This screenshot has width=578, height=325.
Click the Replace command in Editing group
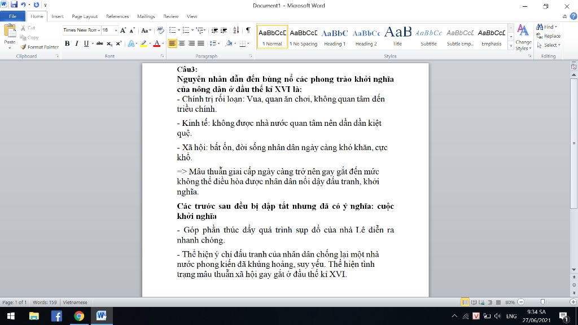[x=548, y=36]
